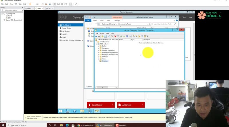Click VMware console view icon
Screen dimensions: 229x127
tap(71, 4)
